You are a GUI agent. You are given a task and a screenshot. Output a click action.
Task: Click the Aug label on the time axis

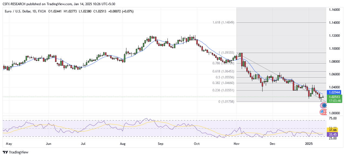click(123, 144)
